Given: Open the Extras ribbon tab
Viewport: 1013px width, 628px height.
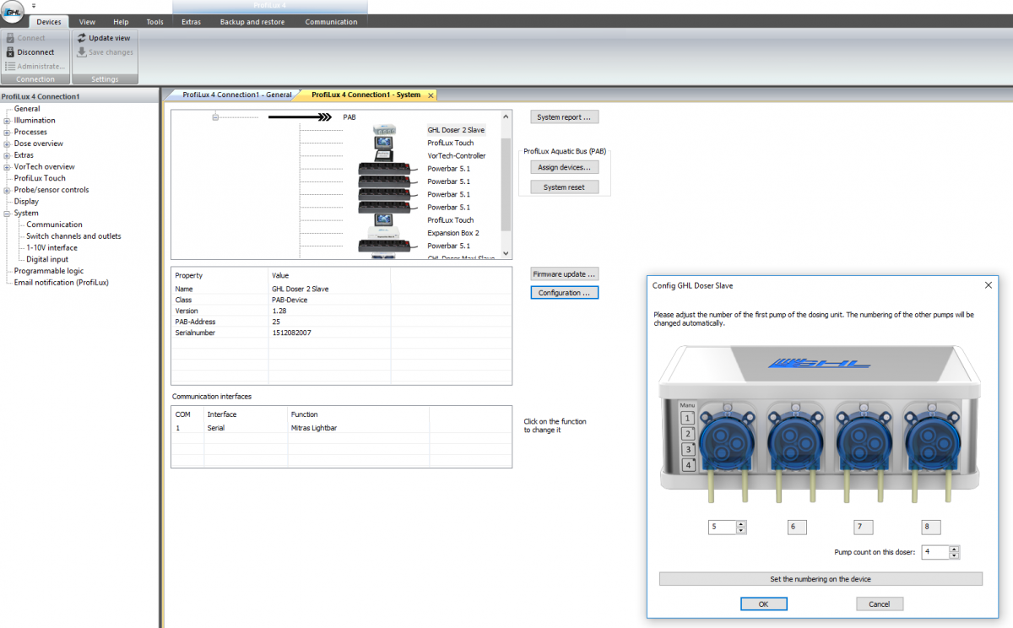Looking at the screenshot, I should pyautogui.click(x=191, y=22).
